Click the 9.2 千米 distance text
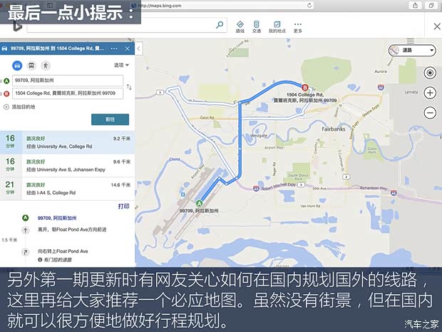 click(122, 139)
